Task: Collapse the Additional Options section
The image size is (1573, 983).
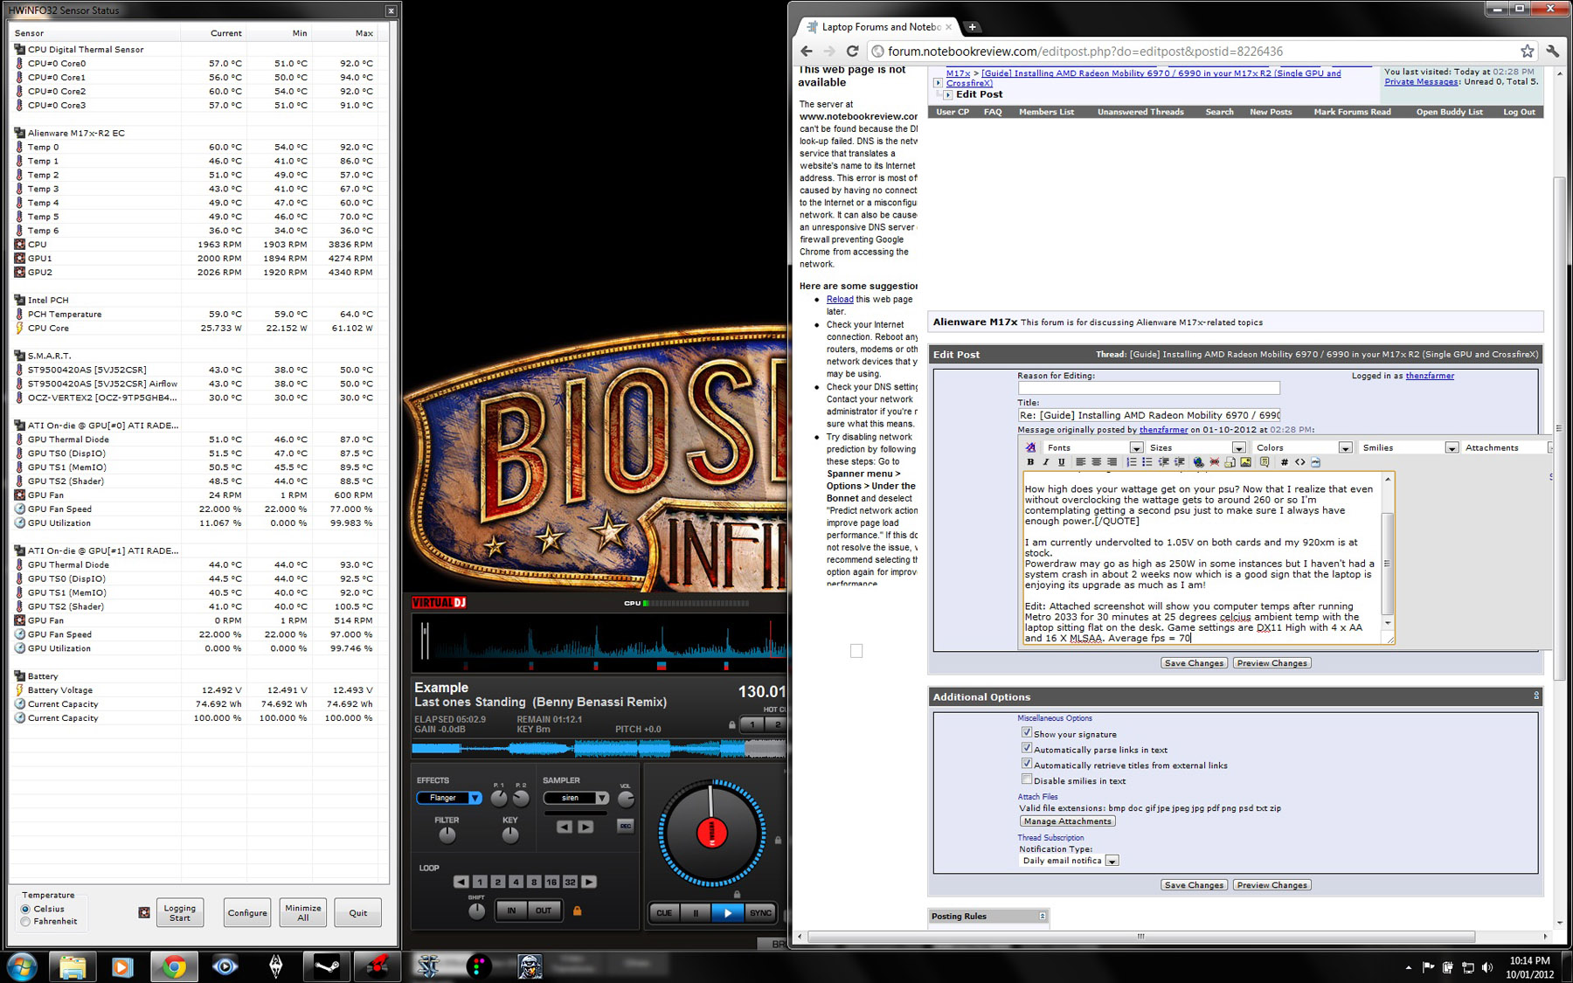Action: click(x=1535, y=696)
